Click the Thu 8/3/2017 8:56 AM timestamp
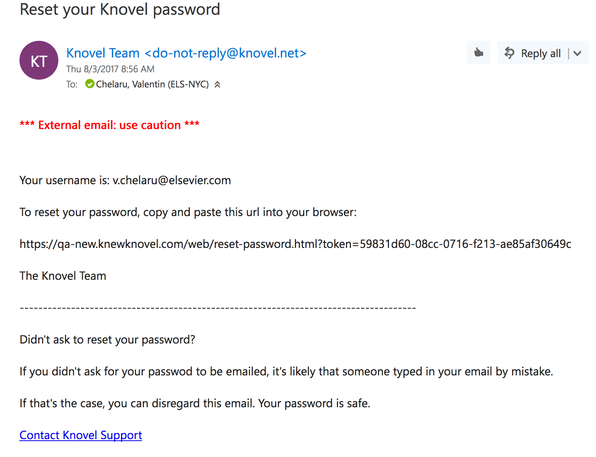The image size is (596, 457). click(x=110, y=69)
